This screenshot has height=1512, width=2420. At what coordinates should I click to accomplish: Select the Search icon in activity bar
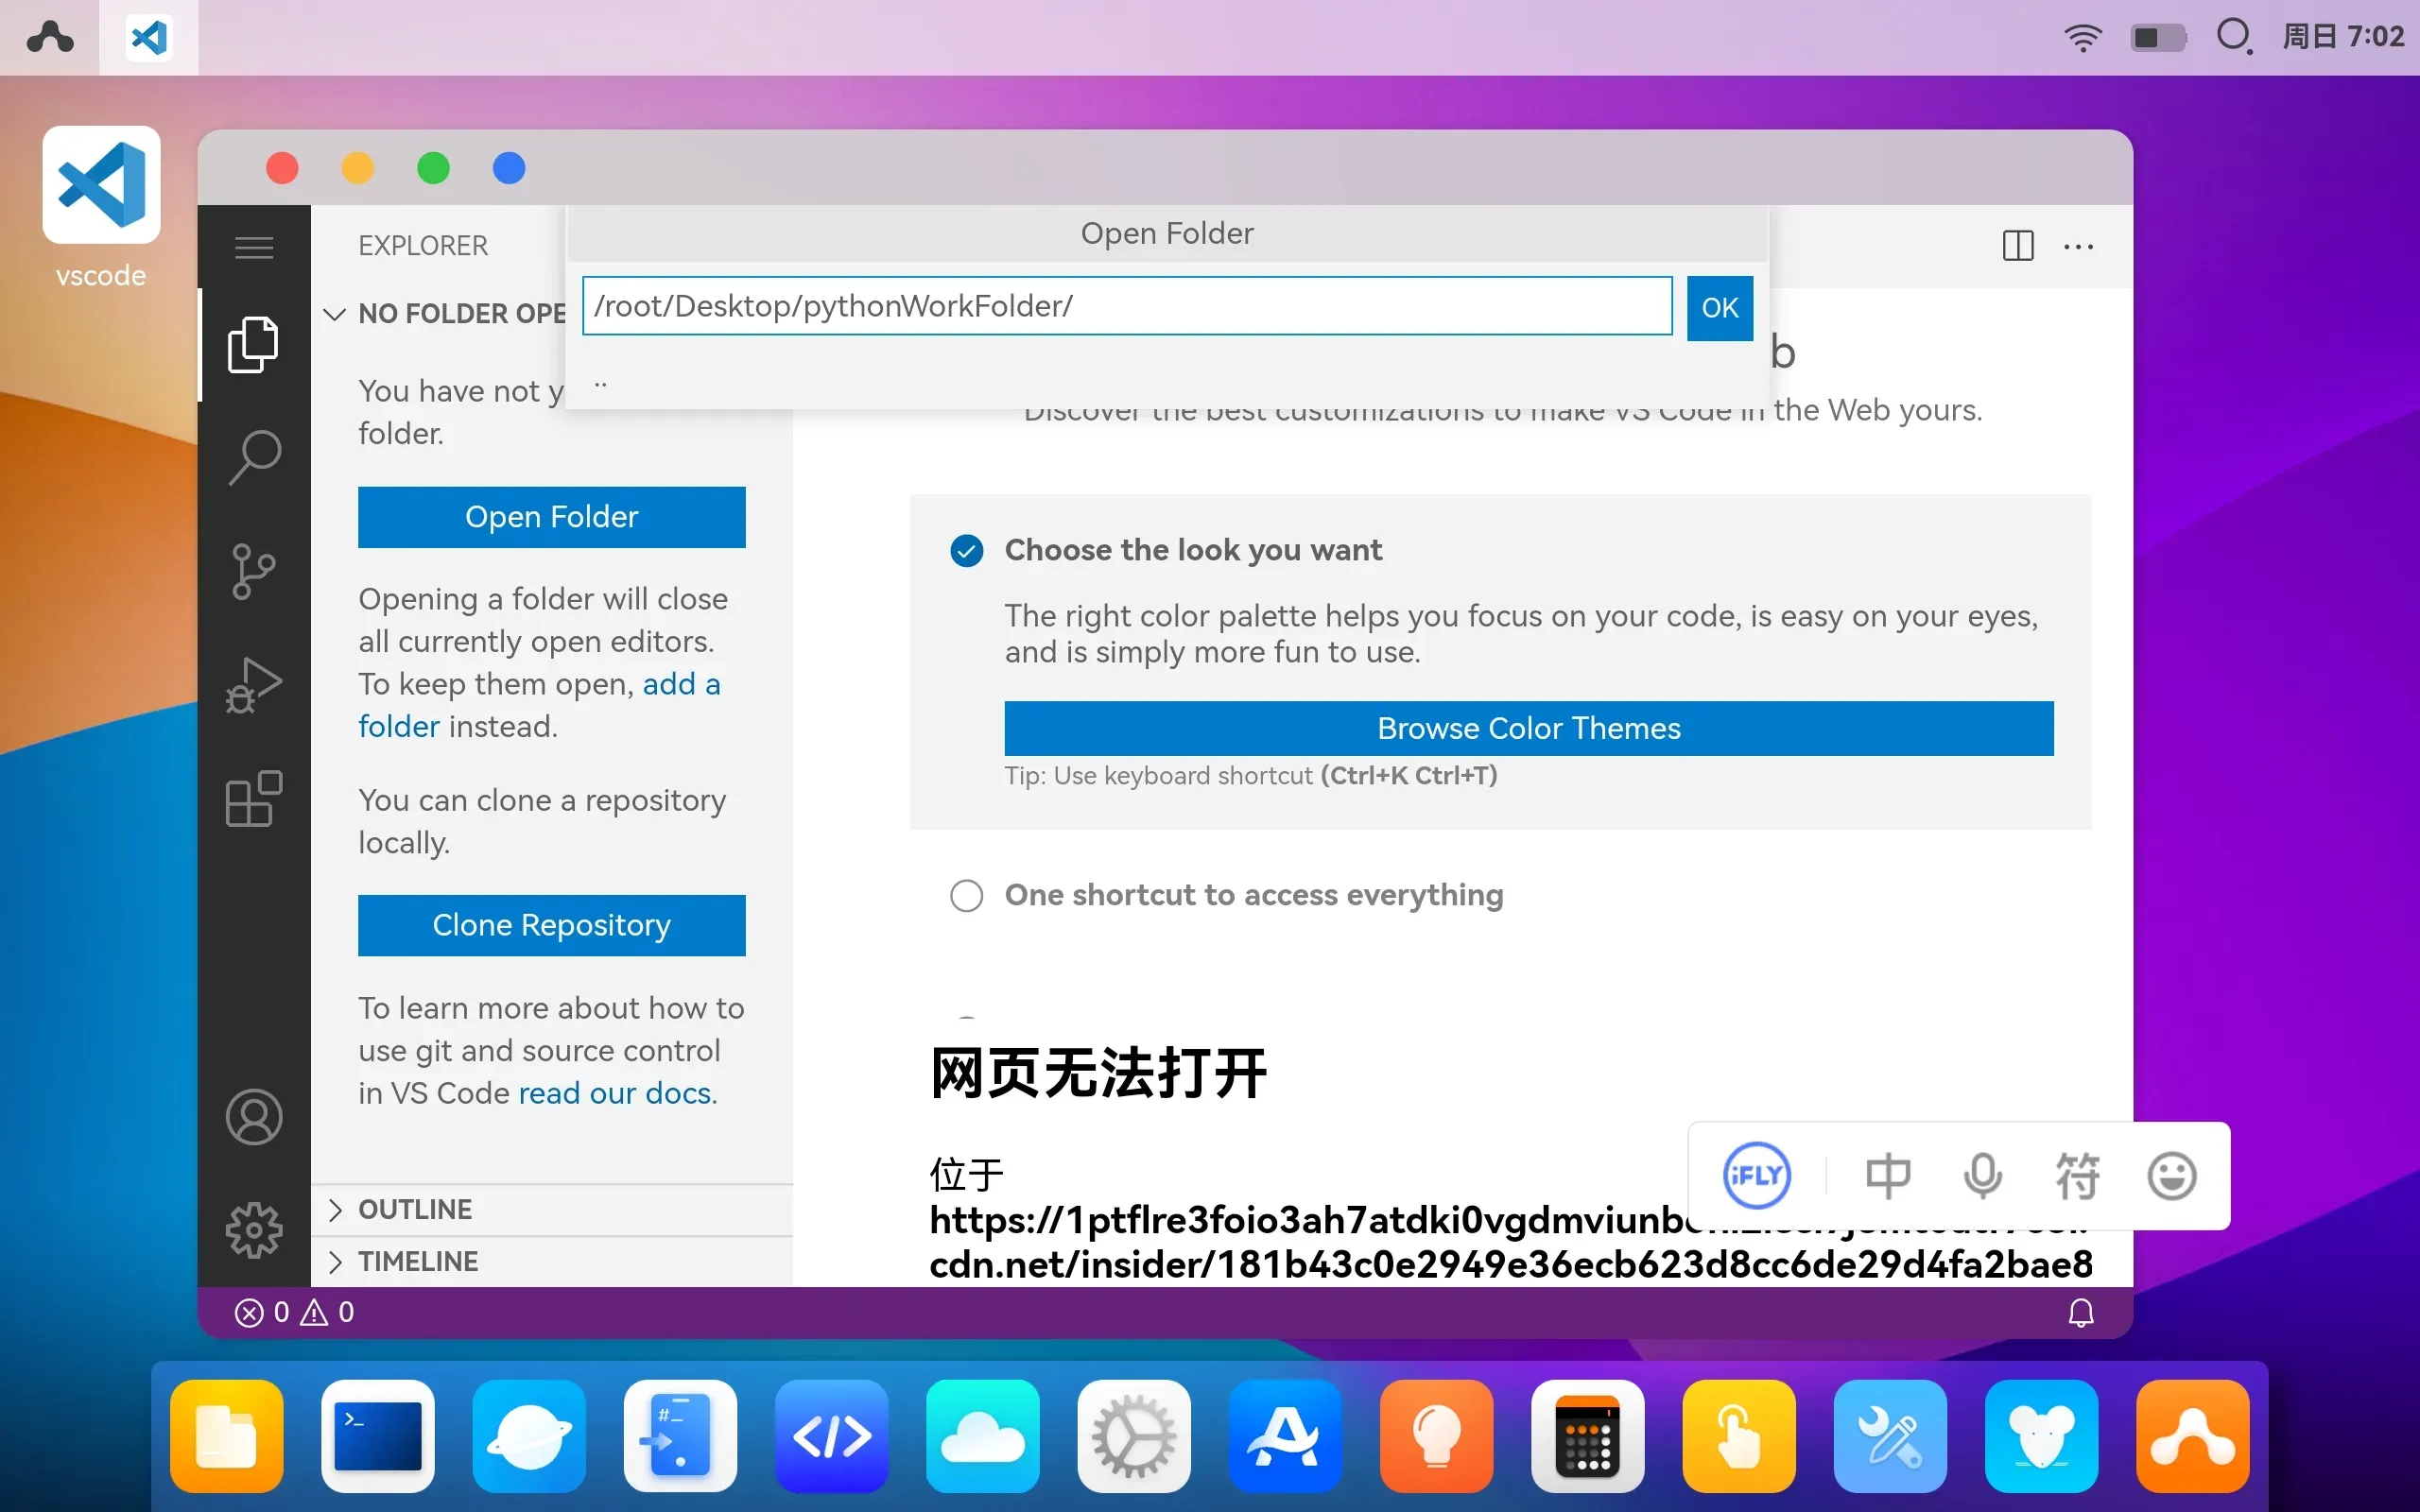point(252,456)
